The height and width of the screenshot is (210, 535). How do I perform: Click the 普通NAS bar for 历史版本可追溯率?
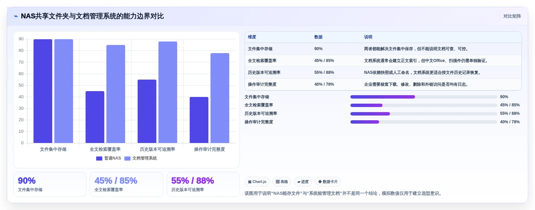[x=147, y=111]
